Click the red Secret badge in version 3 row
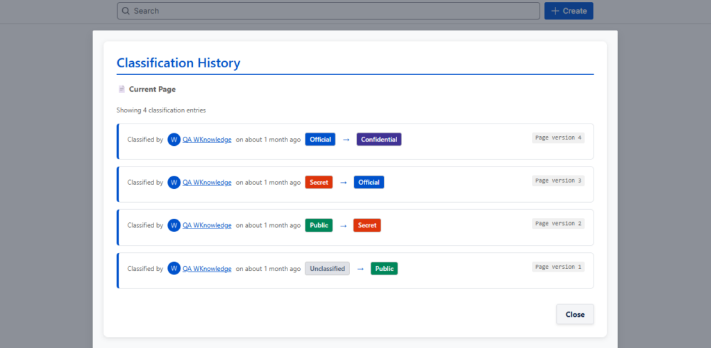This screenshot has width=711, height=348. [x=319, y=183]
